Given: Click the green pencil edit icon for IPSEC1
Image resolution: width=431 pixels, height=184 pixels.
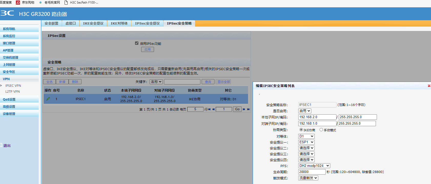Looking at the screenshot, I should (x=48, y=99).
